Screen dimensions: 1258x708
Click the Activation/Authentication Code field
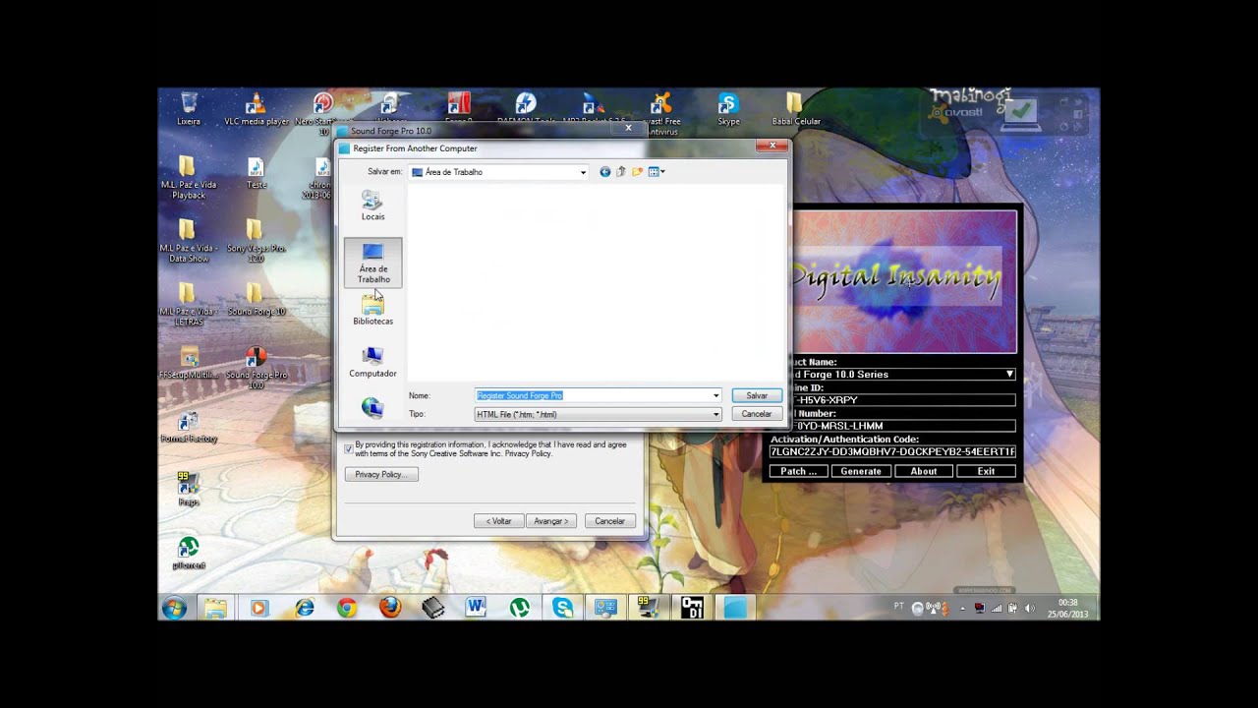pos(892,451)
